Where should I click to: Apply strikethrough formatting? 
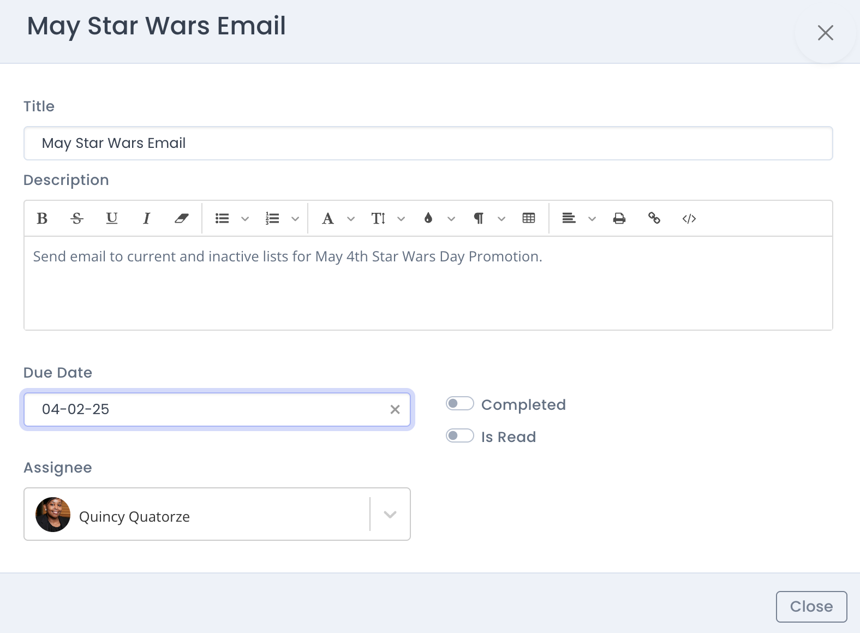[77, 219]
